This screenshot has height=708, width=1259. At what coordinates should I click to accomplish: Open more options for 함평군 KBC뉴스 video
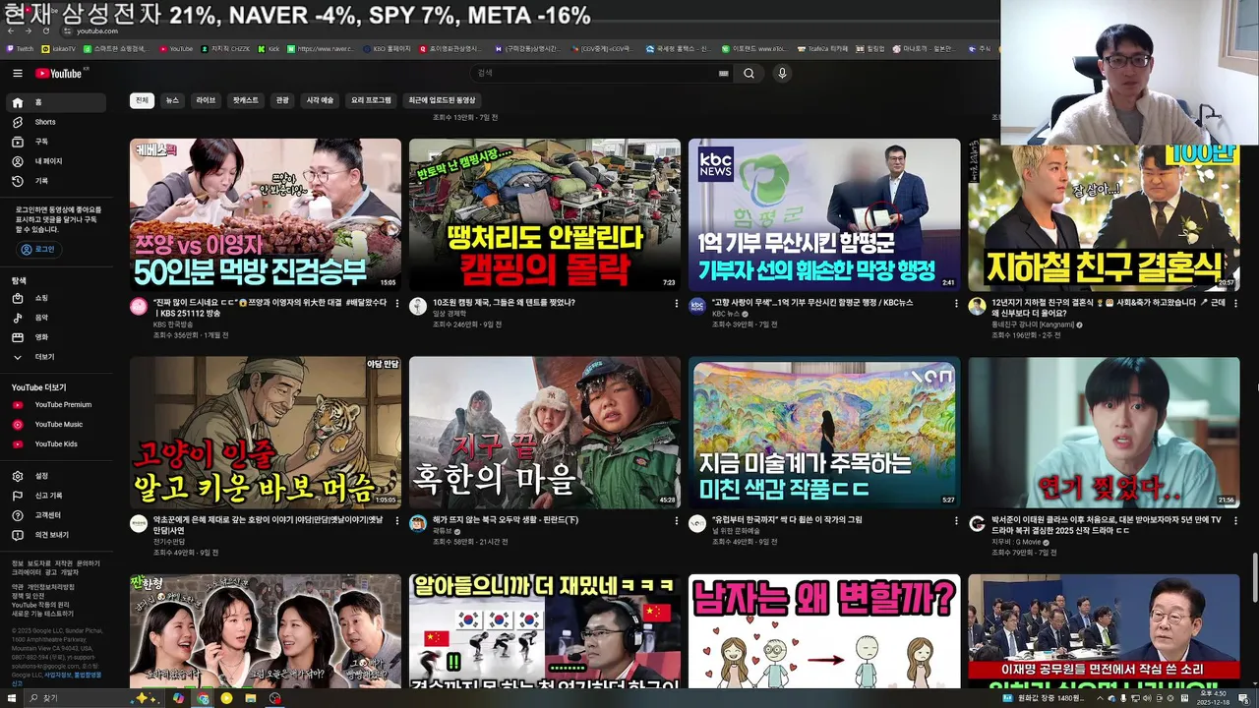tap(955, 304)
